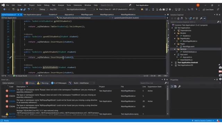This screenshot has width=222, height=125.
Task: Click the Error List vertical scrollbar
Action: click(x=168, y=100)
